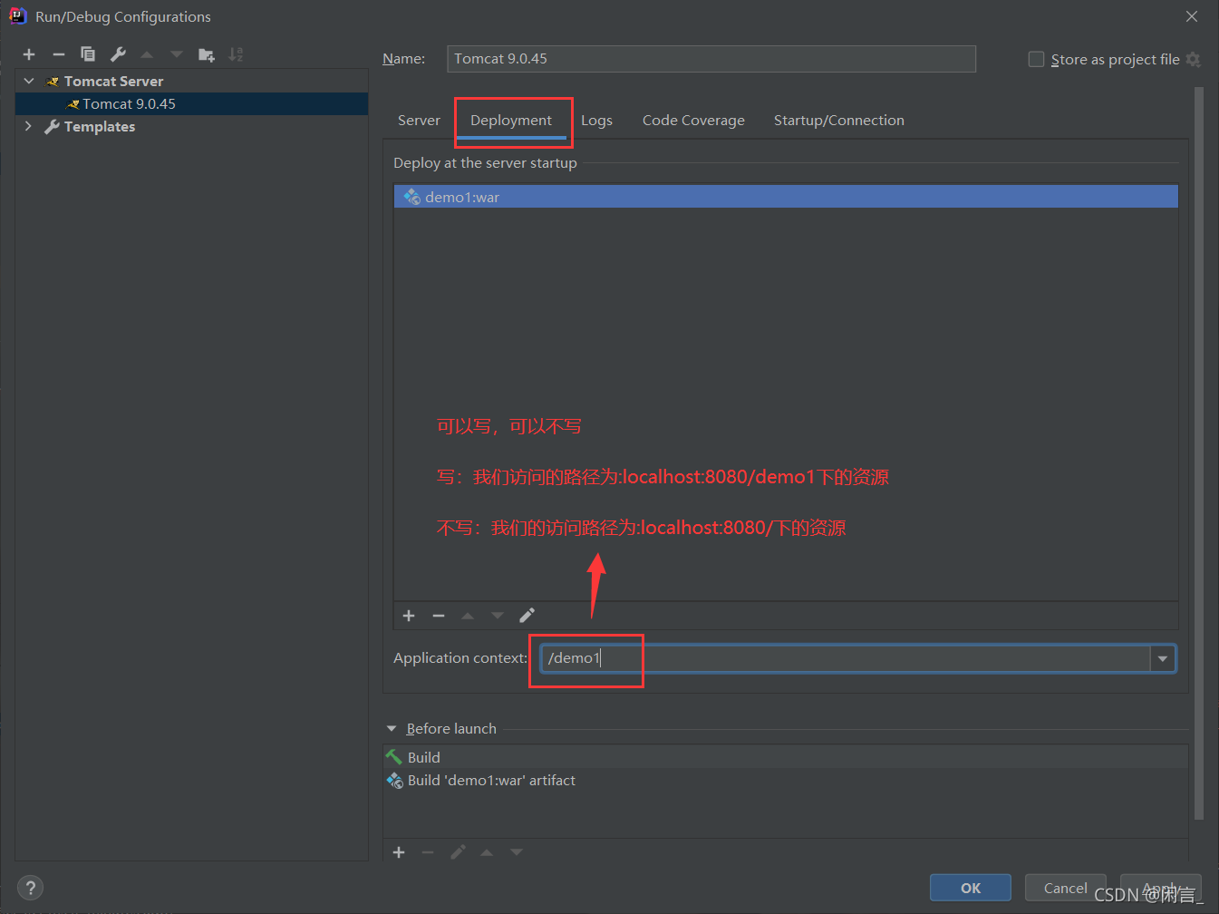Select Build 'demo1:war' artifact task

pos(785,780)
